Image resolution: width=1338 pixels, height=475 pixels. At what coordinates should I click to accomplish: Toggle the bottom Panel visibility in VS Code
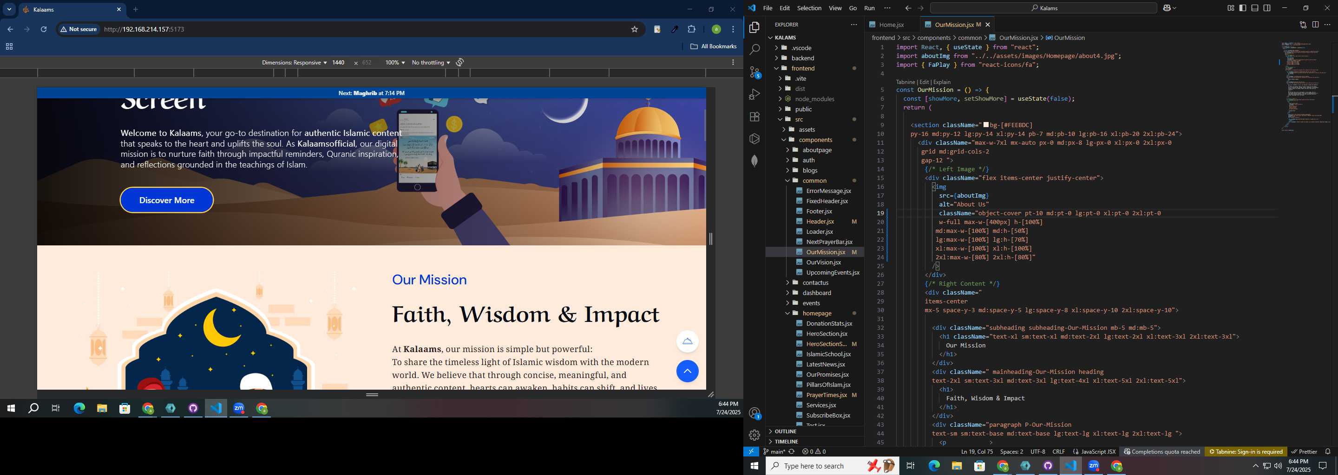(1254, 8)
